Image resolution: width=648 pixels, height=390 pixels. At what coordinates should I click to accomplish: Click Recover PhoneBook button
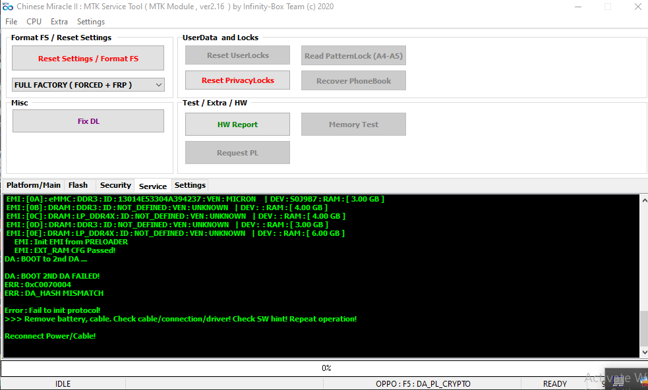click(x=353, y=80)
